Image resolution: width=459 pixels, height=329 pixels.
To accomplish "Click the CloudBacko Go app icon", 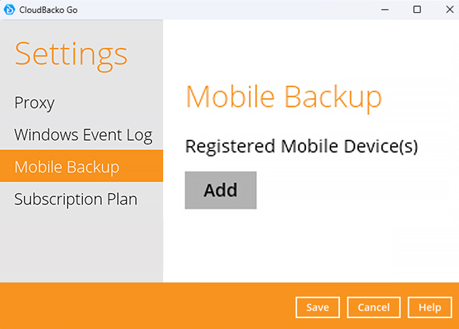I will pyautogui.click(x=10, y=9).
